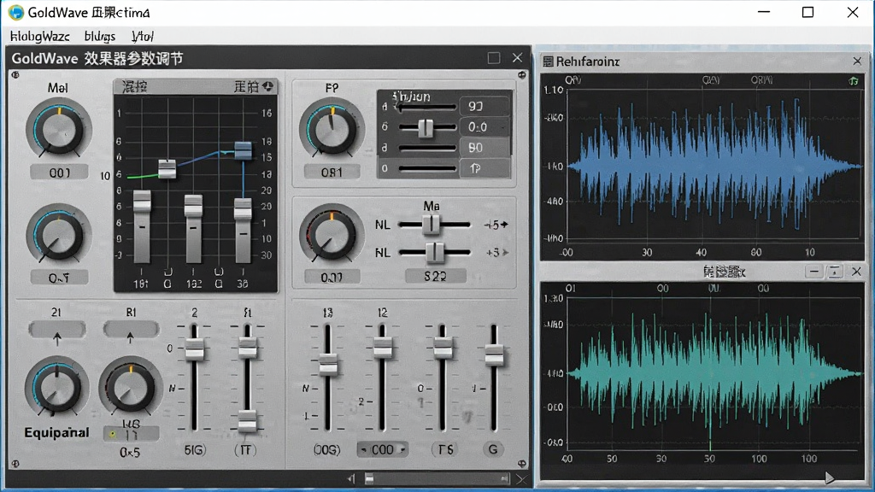Open the Ytol menu
This screenshot has height=492, width=875.
pos(143,36)
